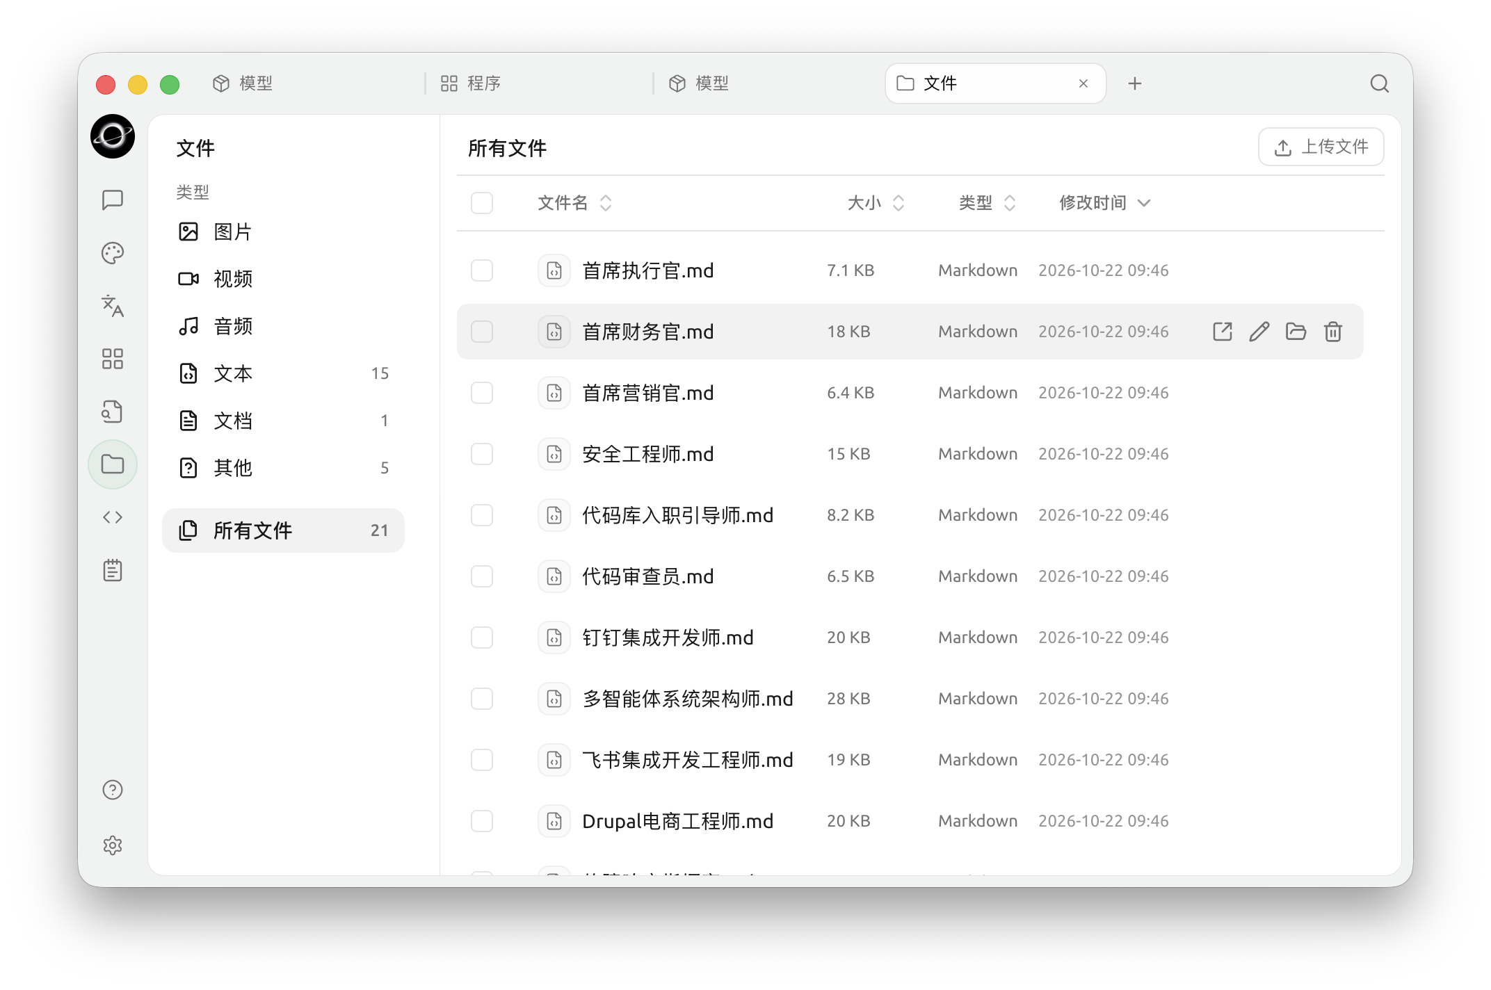Rename 首席财务官.md with pencil icon
The width and height of the screenshot is (1491, 990).
tap(1259, 332)
